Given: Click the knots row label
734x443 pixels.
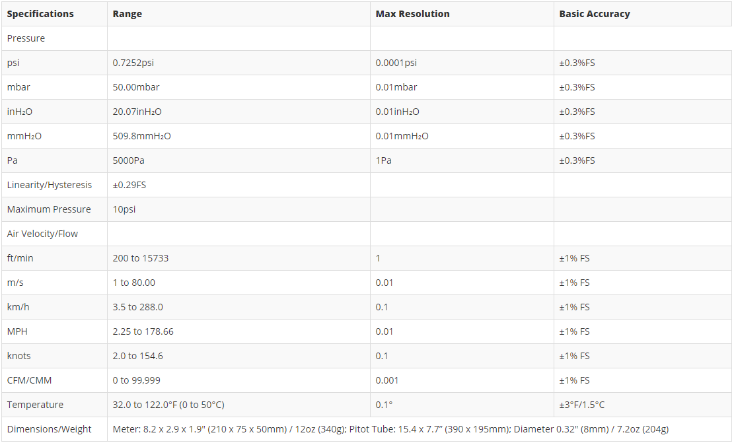Looking at the screenshot, I should 19,356.
